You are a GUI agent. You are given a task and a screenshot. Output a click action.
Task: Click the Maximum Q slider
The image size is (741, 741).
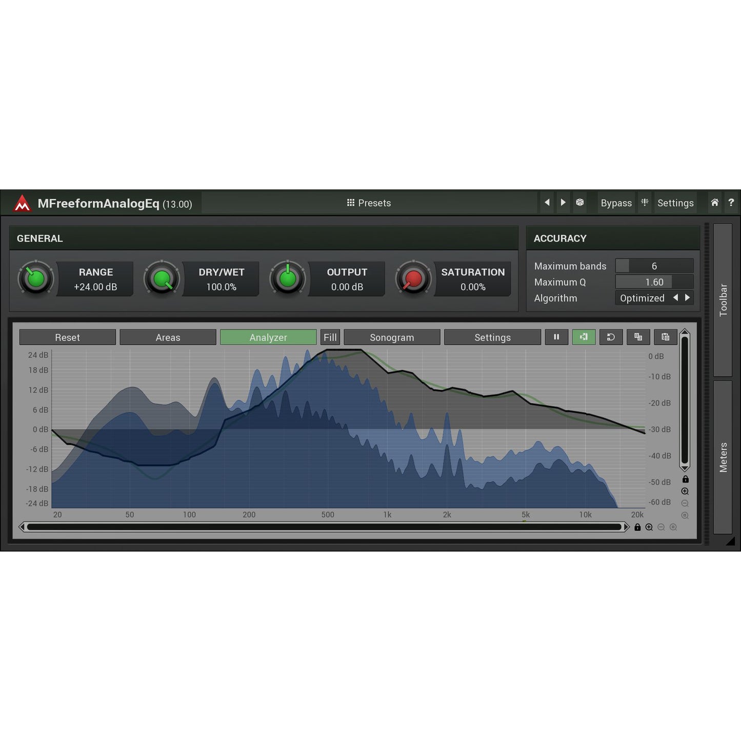[654, 282]
